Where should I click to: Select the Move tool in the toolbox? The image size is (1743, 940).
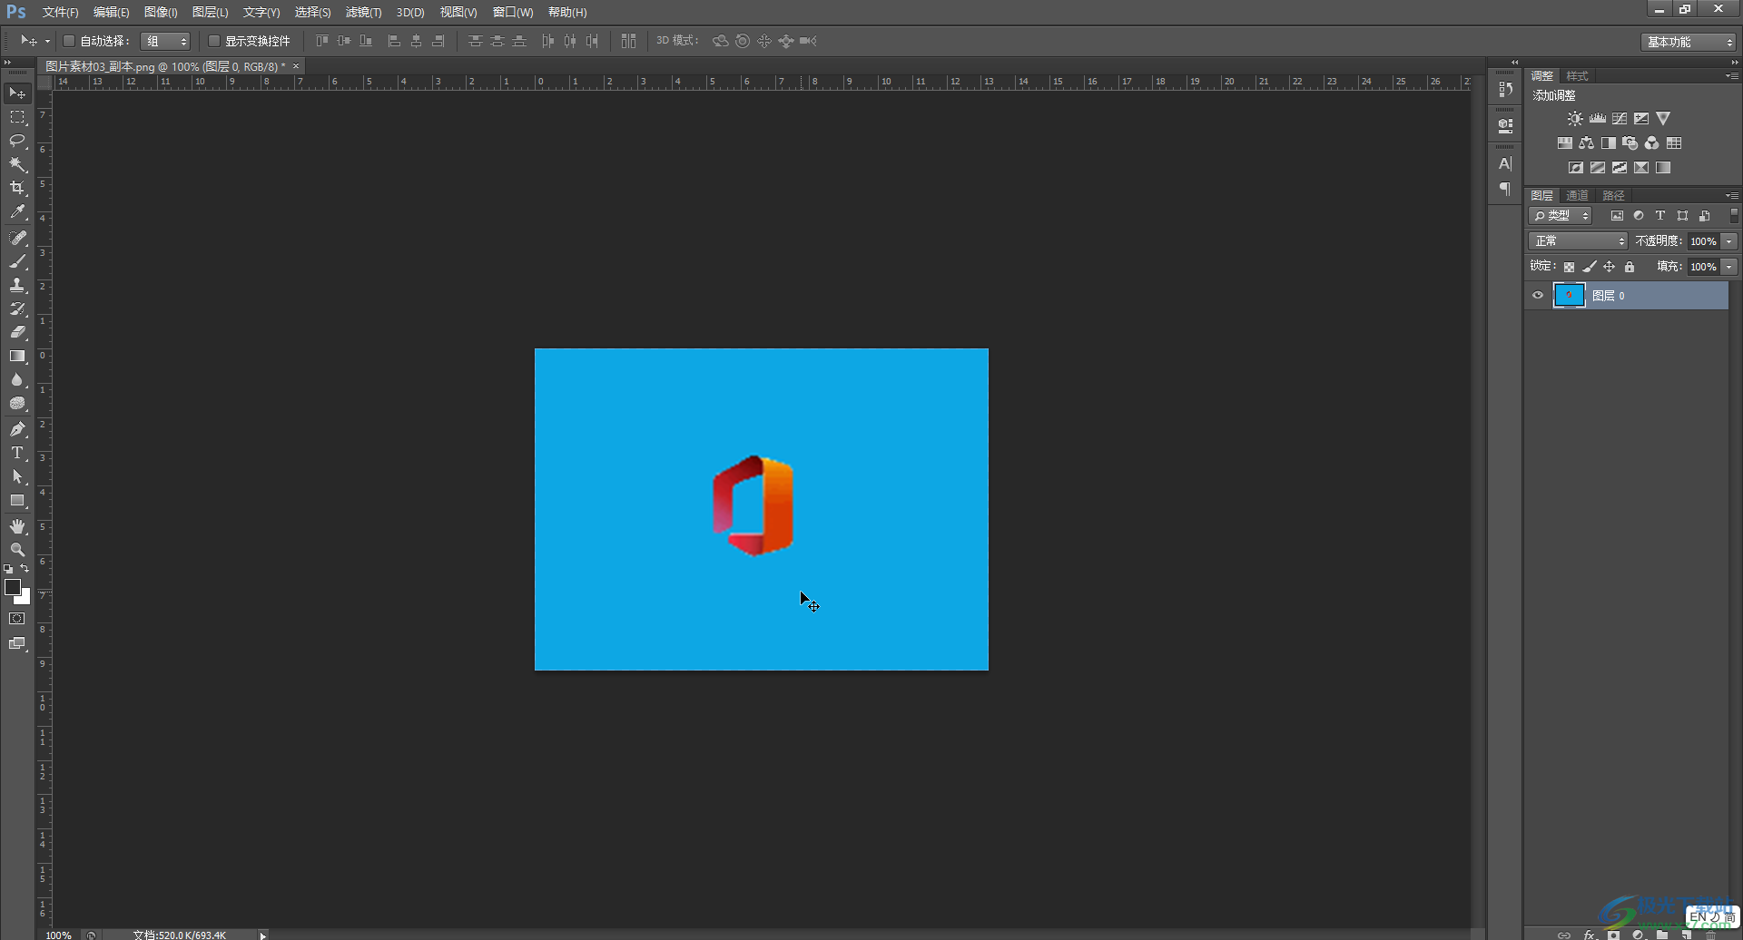coord(17,93)
